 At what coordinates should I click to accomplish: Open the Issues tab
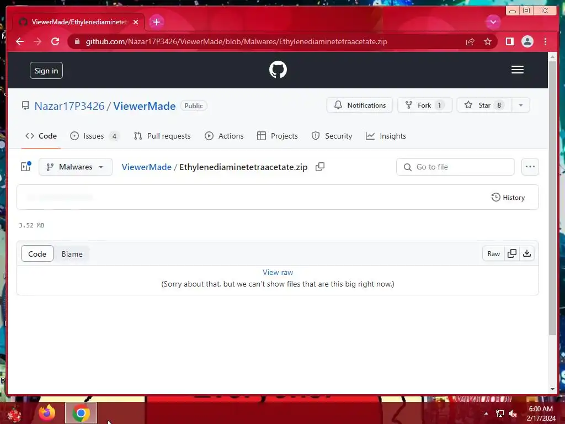(95, 136)
